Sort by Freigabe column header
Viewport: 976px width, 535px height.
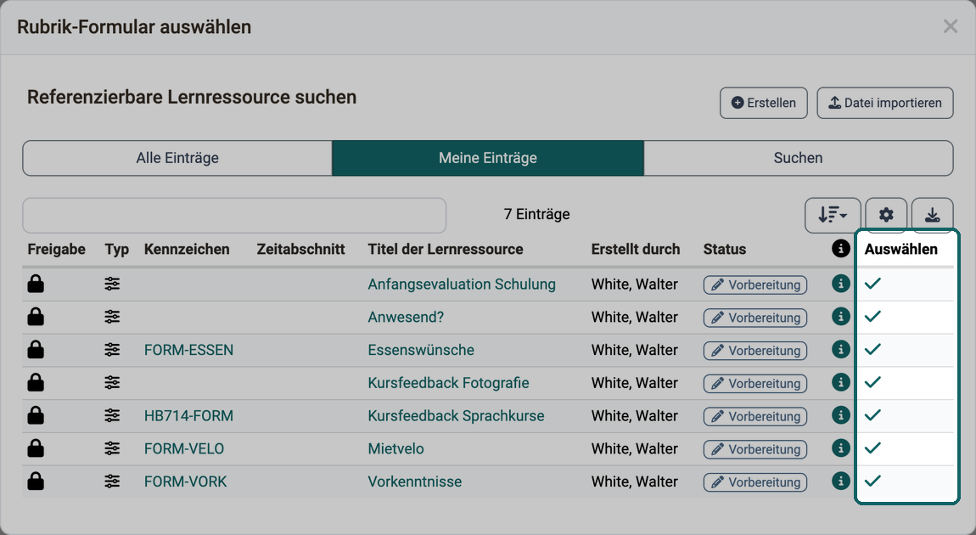pos(57,249)
